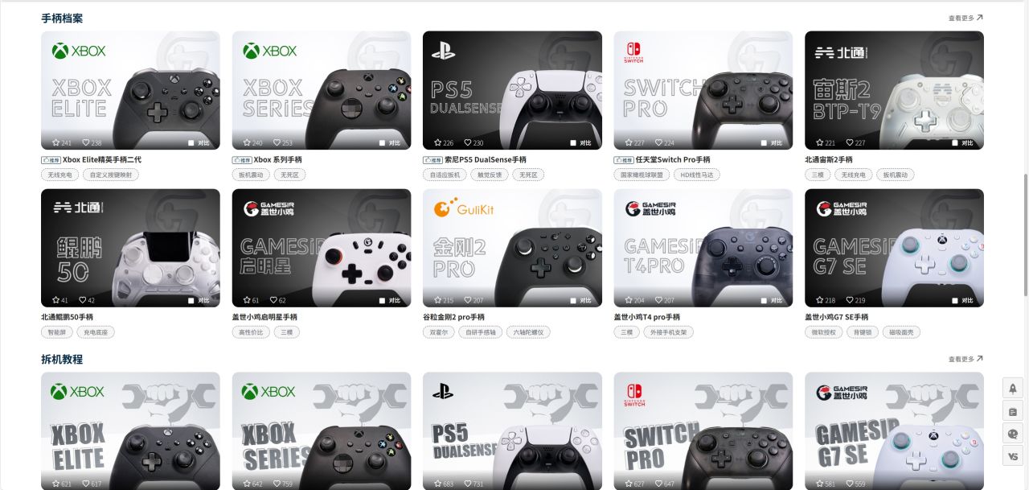Open the 盖世小鸡启明星手柄 title link
Screen dimensions: 1029x490
(x=264, y=317)
